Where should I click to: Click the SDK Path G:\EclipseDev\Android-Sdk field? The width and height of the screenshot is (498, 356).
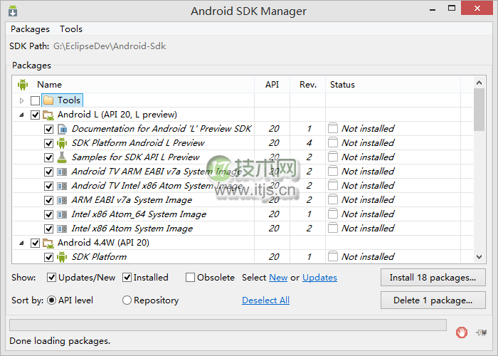coord(110,46)
